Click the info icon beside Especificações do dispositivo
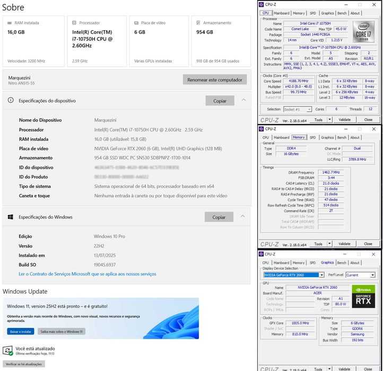 point(11,100)
